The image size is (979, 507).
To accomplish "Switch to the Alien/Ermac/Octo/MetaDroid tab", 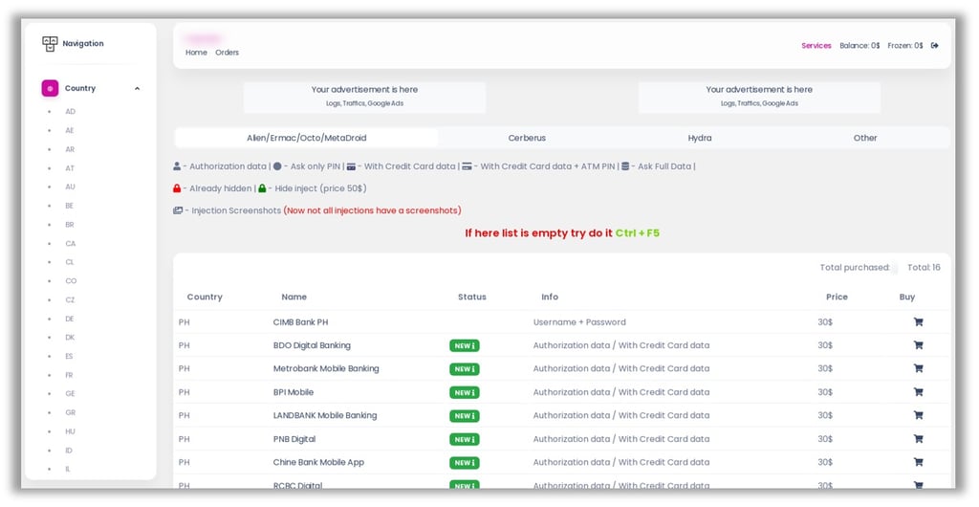I will click(307, 138).
